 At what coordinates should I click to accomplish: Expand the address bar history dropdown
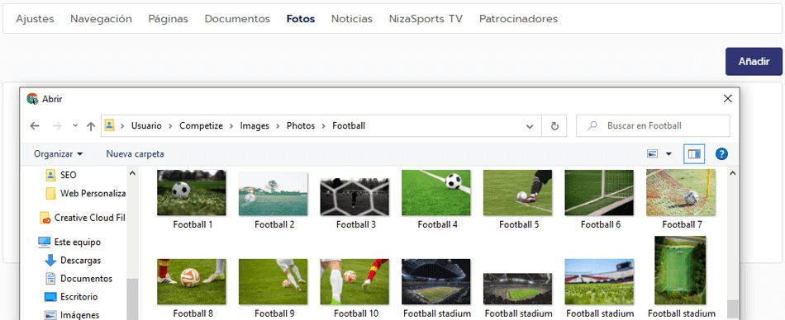(x=530, y=126)
